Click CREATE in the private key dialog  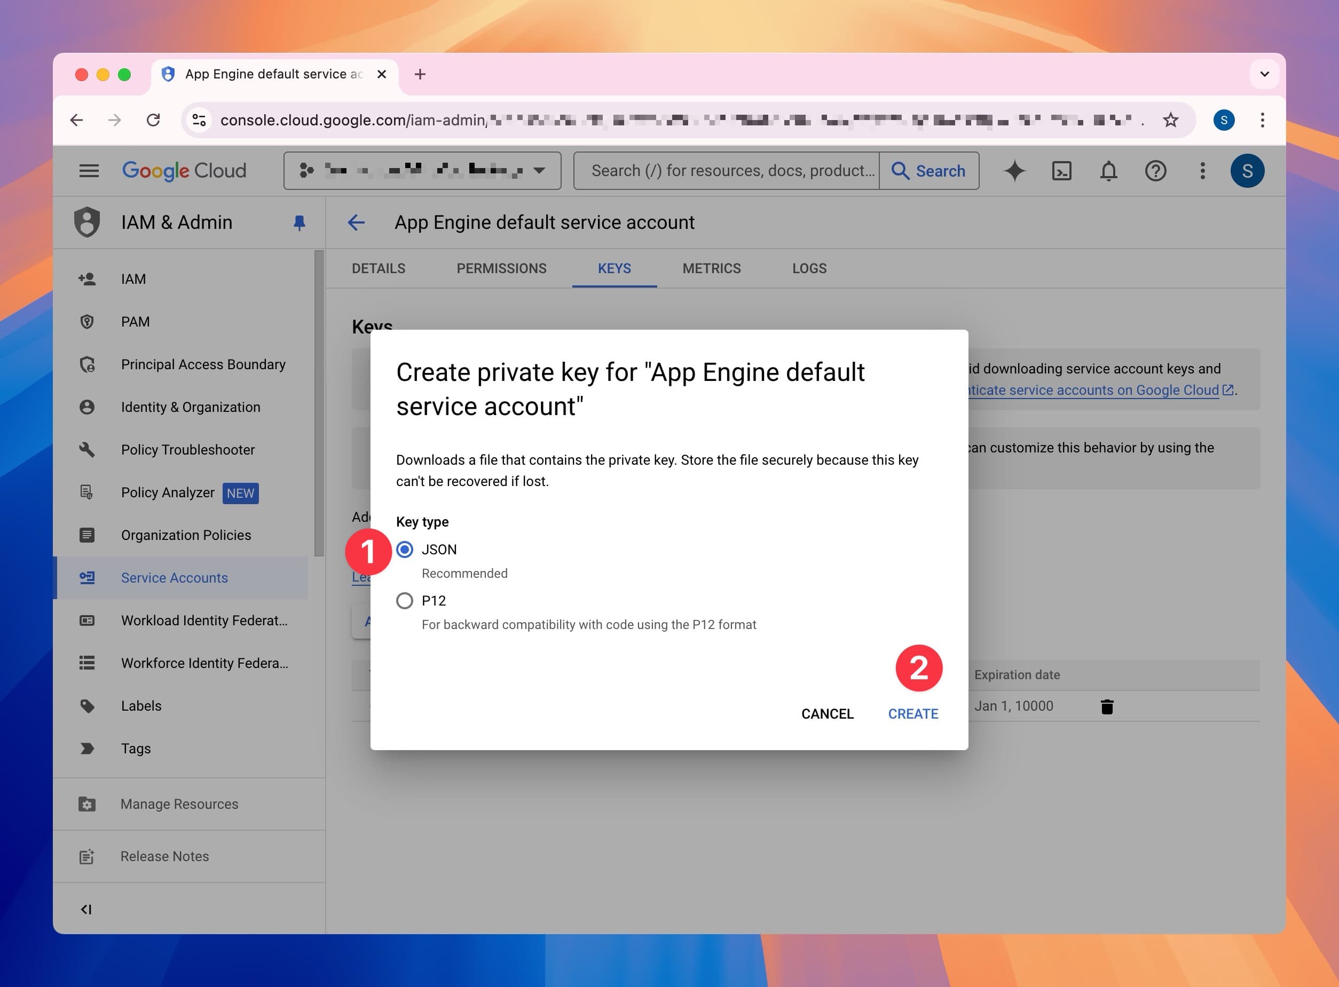913,713
